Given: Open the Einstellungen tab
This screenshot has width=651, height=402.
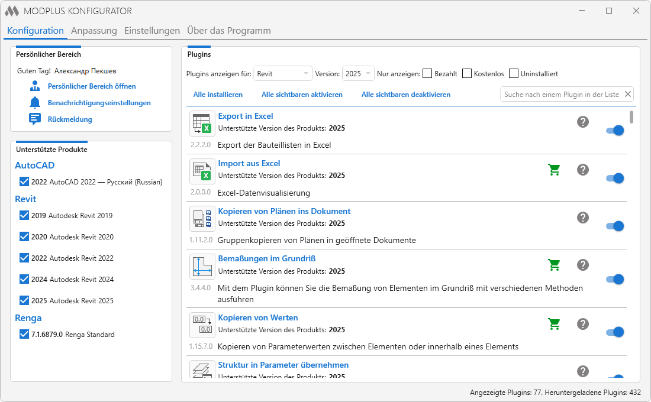Looking at the screenshot, I should coord(152,30).
